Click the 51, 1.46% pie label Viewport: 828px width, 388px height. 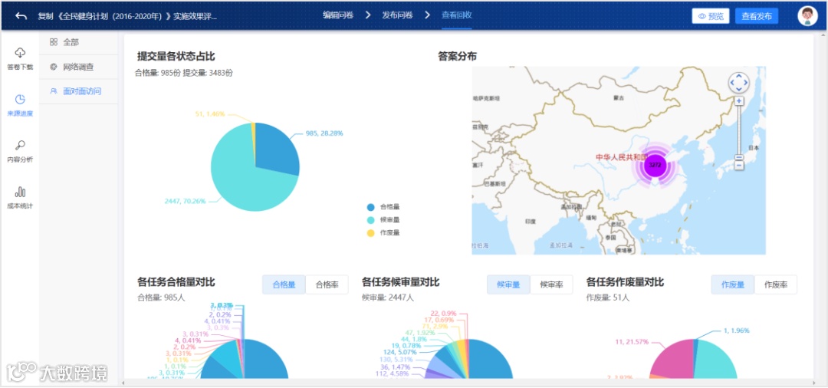click(x=210, y=113)
